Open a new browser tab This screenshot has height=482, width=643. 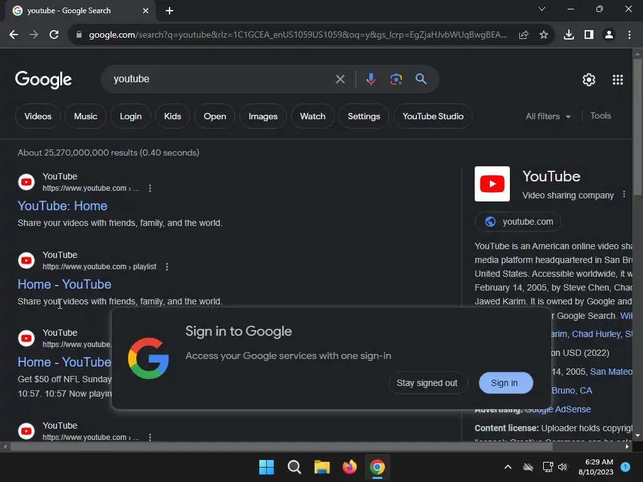click(x=170, y=11)
